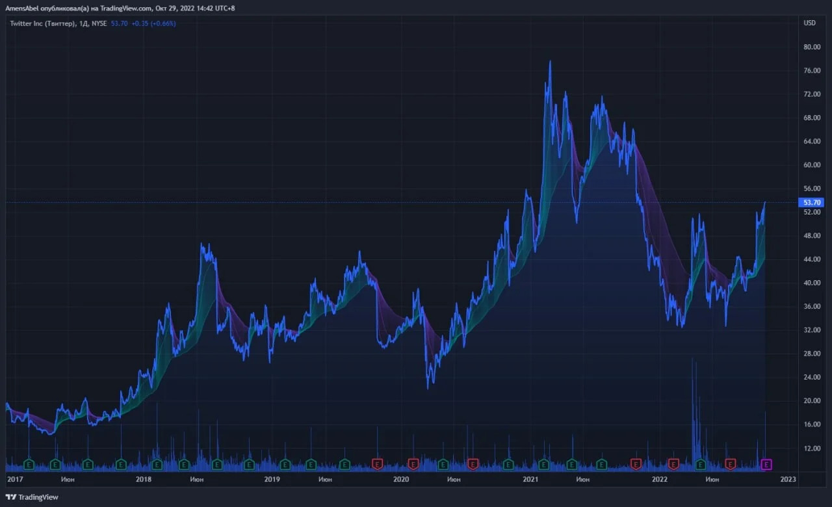Click the current price tag 53.70 on the axis
Image resolution: width=832 pixels, height=507 pixels.
click(812, 203)
